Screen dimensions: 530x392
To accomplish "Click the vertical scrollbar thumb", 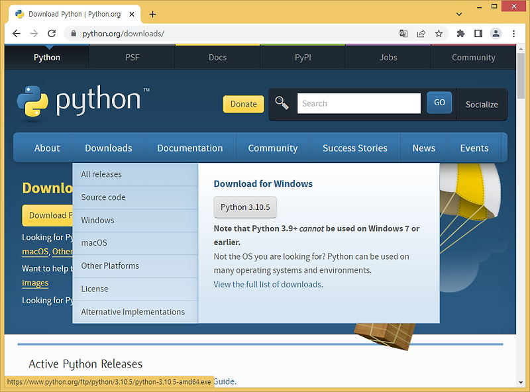I will [521, 76].
